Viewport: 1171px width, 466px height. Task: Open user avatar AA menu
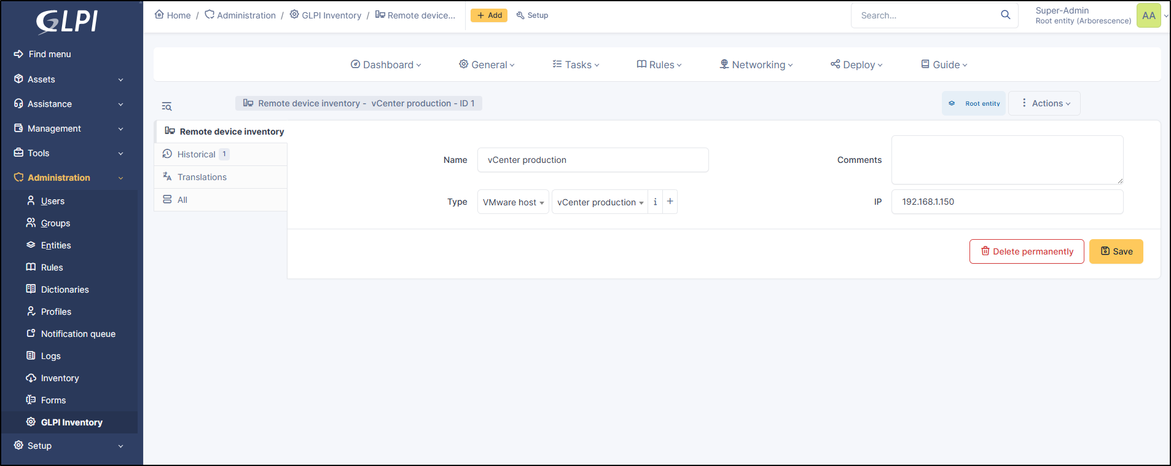1148,15
